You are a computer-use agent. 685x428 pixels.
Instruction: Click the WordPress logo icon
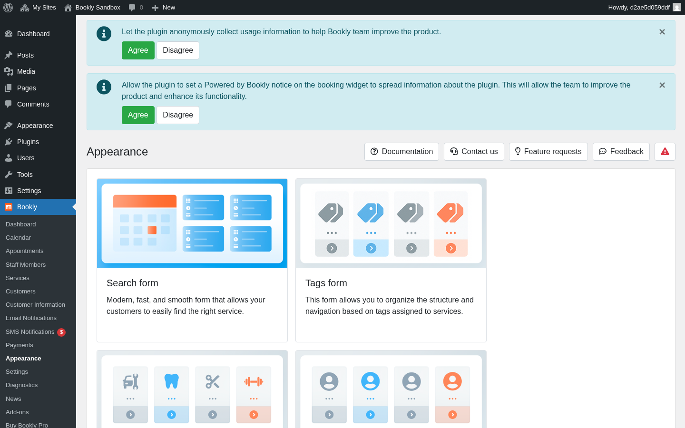(8, 8)
